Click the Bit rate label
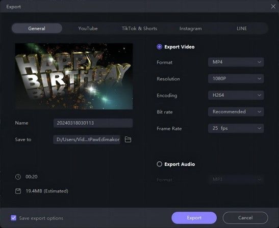This screenshot has width=279, height=228. pos(165,112)
